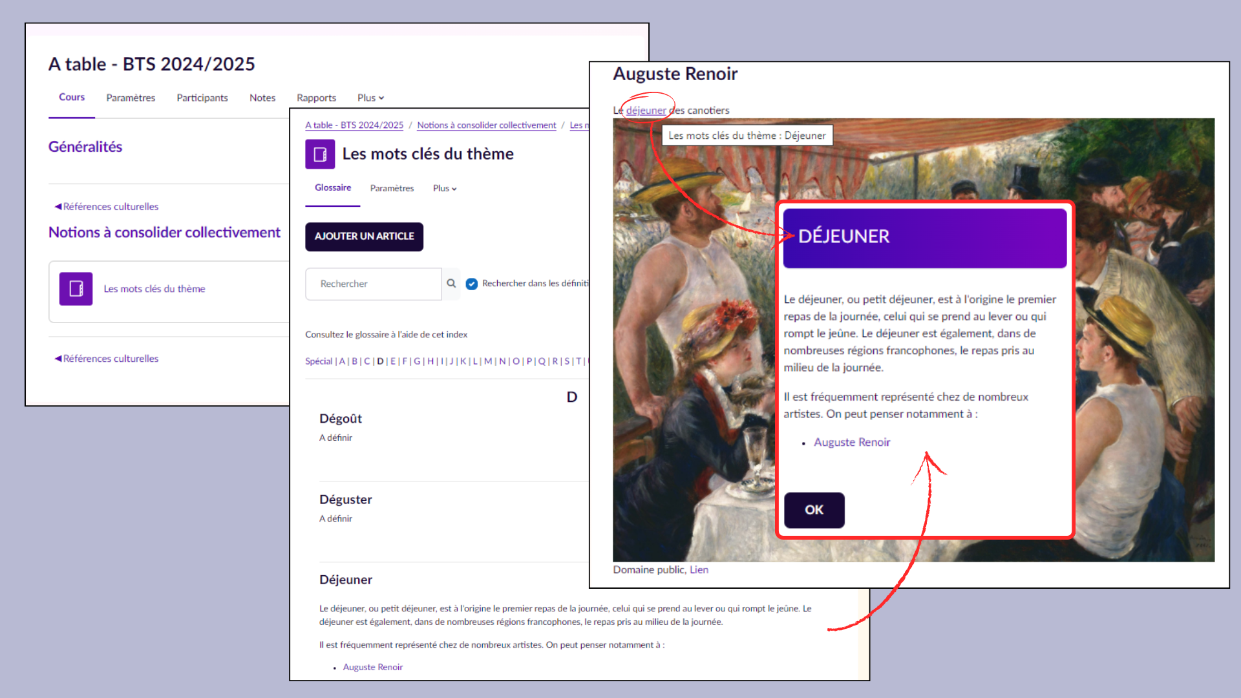Open 'Notions à consolider collectivement' breadcrumb
This screenshot has width=1241, height=698.
point(486,125)
